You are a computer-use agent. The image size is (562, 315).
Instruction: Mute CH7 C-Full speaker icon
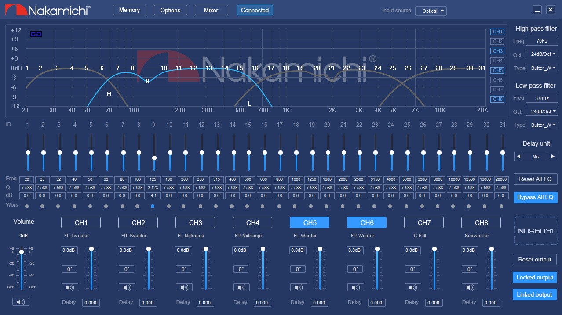pos(413,288)
